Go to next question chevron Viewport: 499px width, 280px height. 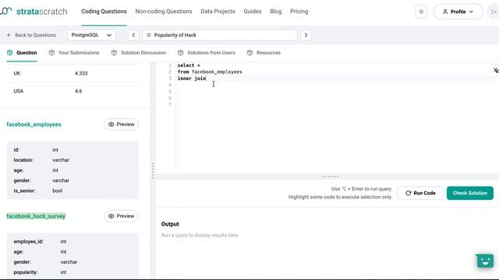pyautogui.click(x=306, y=35)
